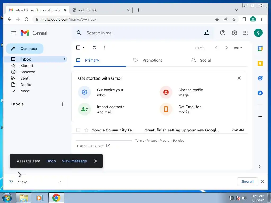Click the search magnifier icon
This screenshot has width=271, height=203.
[x=79, y=33]
